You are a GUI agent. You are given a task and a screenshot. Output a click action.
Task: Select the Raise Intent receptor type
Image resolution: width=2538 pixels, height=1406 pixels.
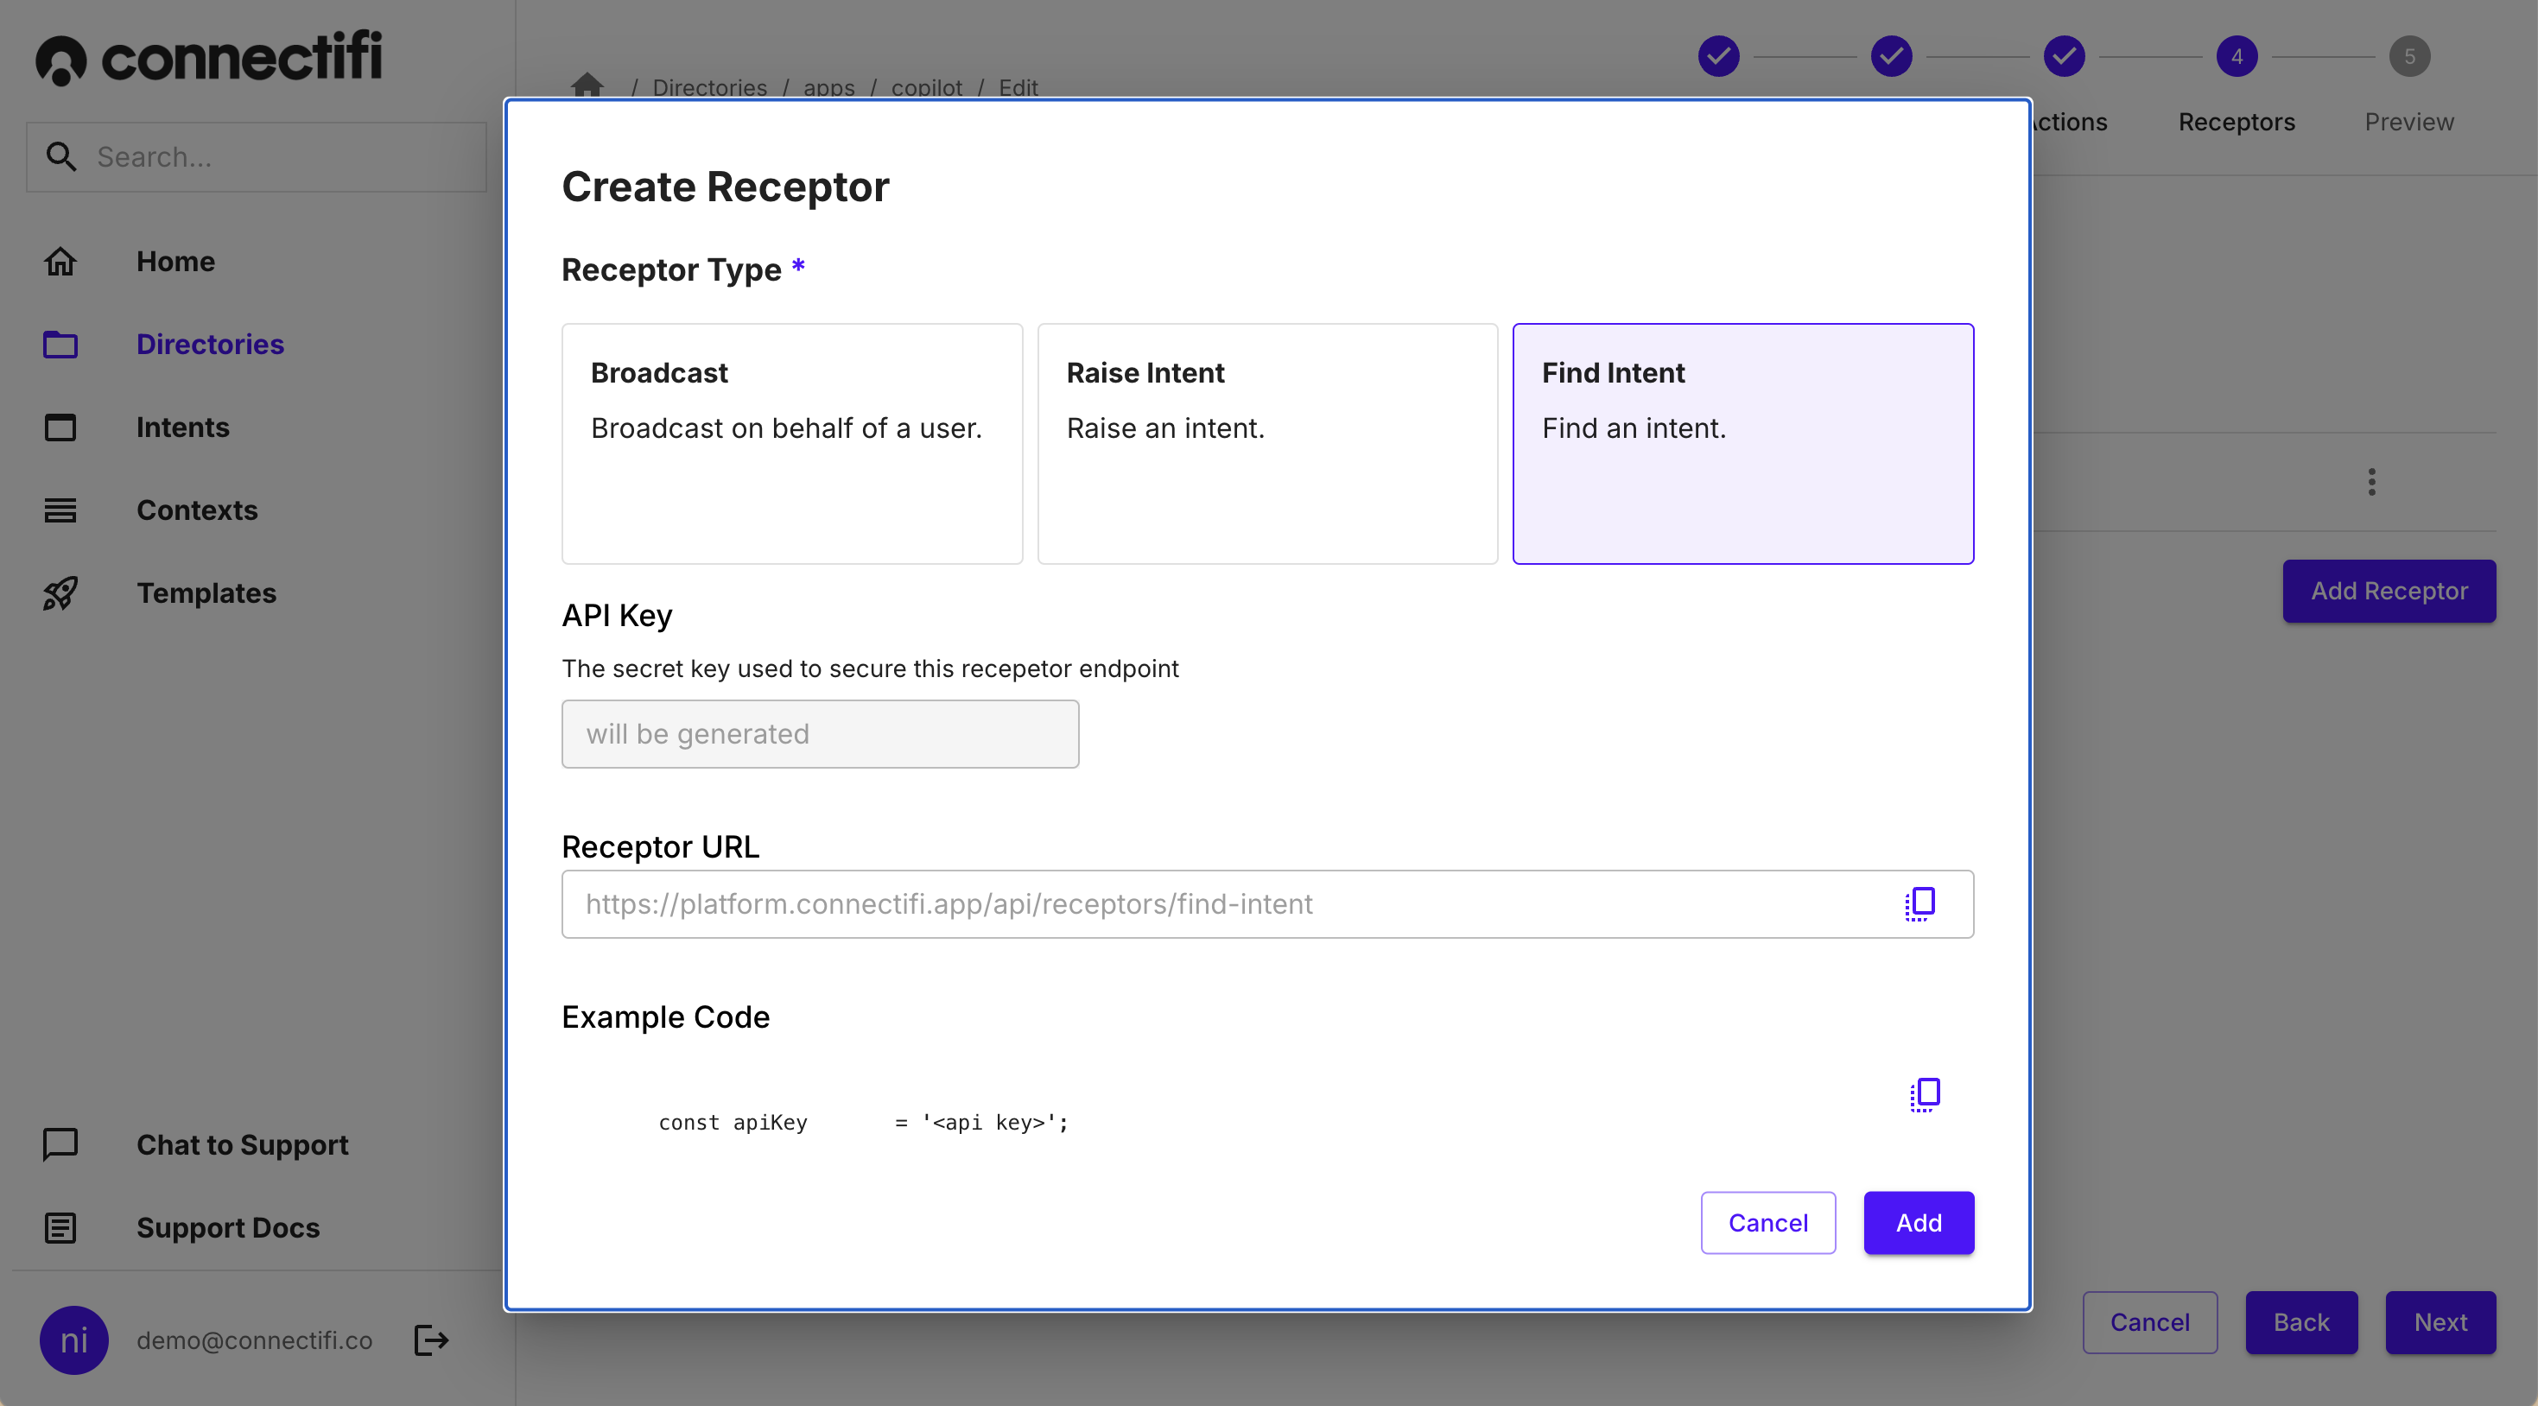[x=1267, y=443]
